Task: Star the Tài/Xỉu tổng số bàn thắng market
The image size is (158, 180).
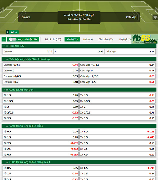Action: point(7,126)
